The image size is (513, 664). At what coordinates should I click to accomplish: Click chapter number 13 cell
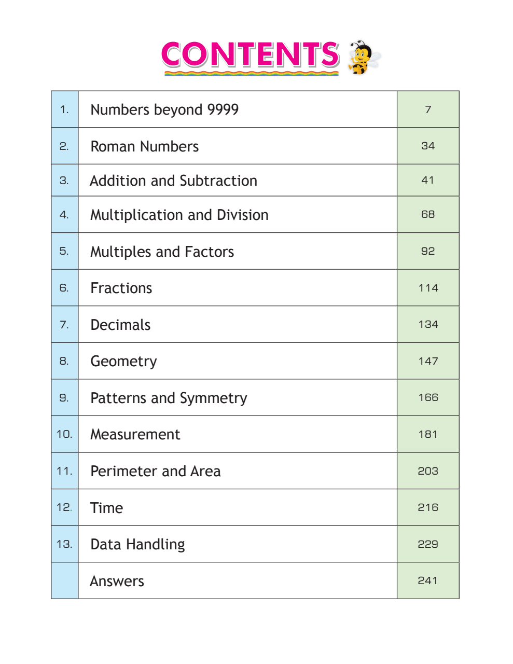(64, 544)
